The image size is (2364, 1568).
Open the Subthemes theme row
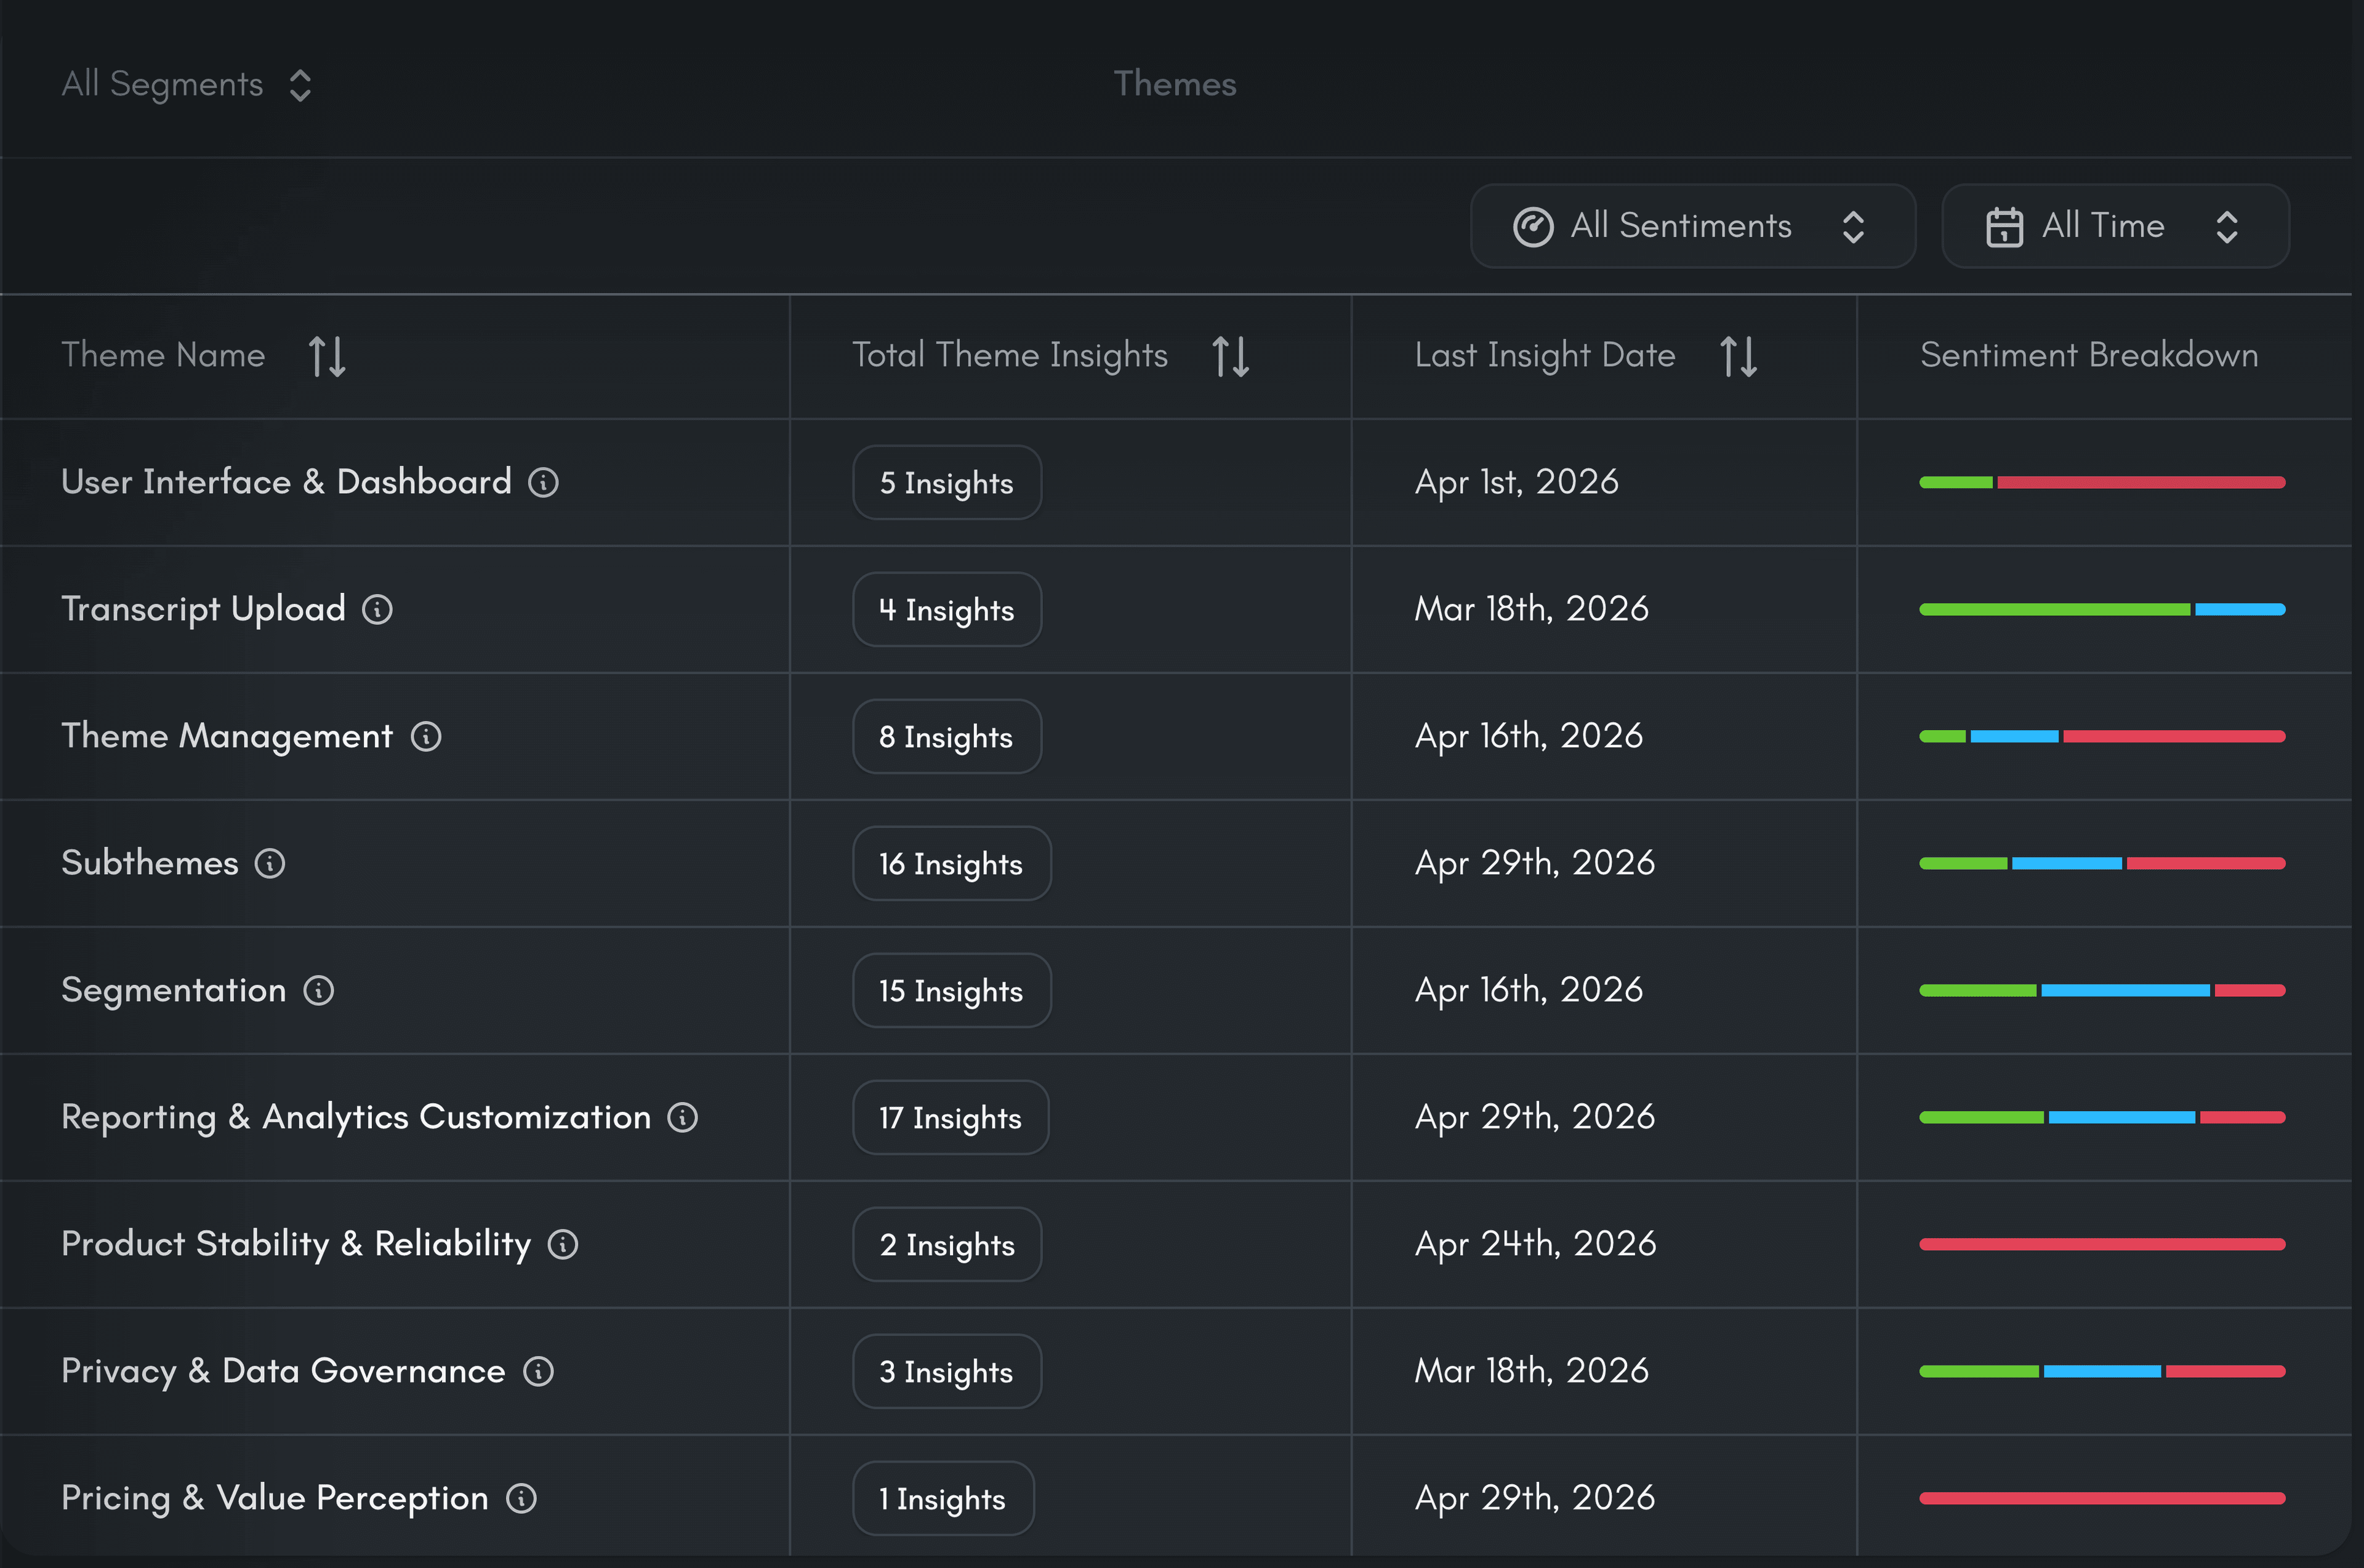(x=150, y=863)
